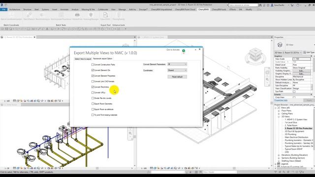Enable Divide File into Levels
This screenshot has height=177, width=315.
pyautogui.click(x=93, y=98)
